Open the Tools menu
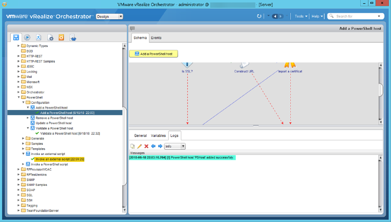Viewport: 391px width, 222px height. (x=301, y=16)
